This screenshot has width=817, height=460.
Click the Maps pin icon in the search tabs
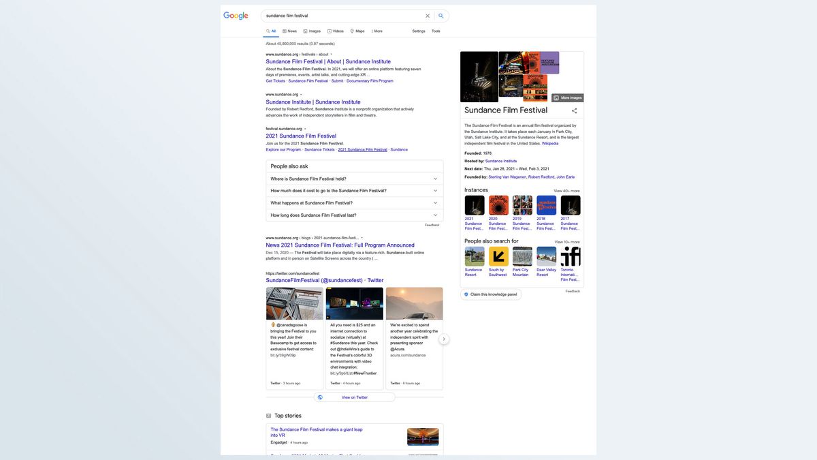pyautogui.click(x=351, y=30)
